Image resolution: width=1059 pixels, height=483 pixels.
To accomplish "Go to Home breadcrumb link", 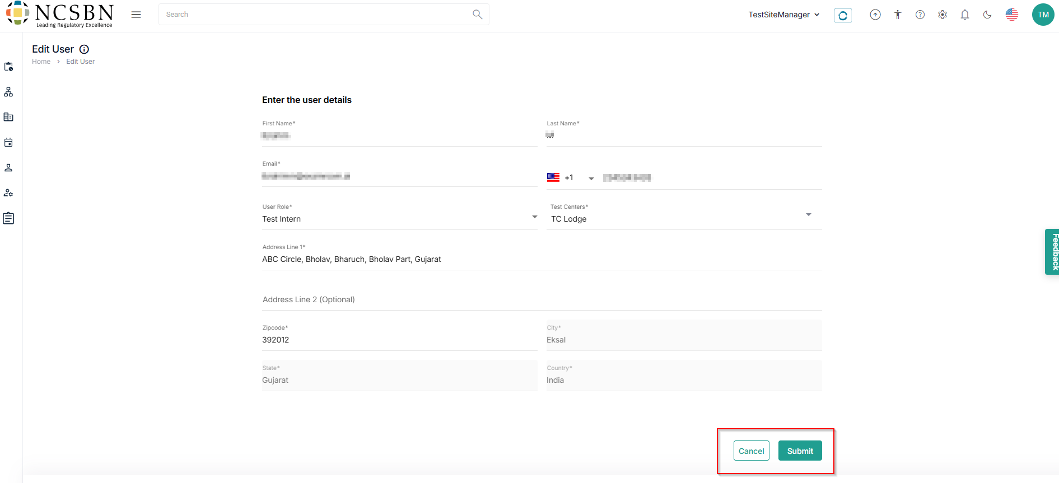I will point(41,62).
